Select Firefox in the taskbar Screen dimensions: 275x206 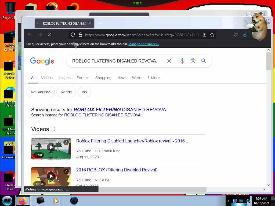pyautogui.click(x=23, y=201)
